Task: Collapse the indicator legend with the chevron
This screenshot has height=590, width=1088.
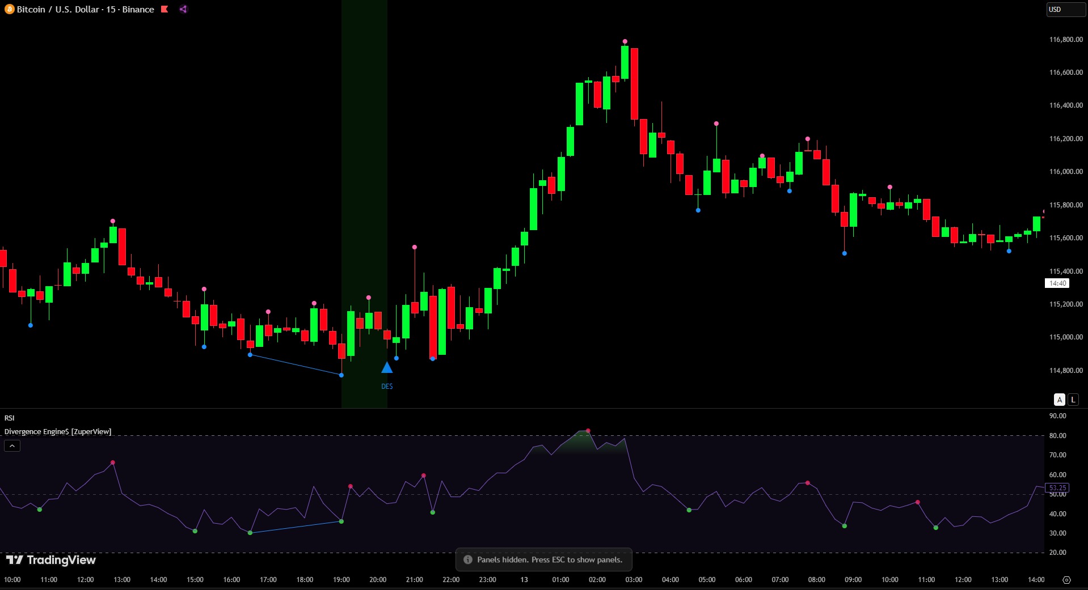Action: coord(12,446)
